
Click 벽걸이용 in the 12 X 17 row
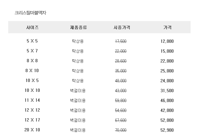tap(78, 120)
